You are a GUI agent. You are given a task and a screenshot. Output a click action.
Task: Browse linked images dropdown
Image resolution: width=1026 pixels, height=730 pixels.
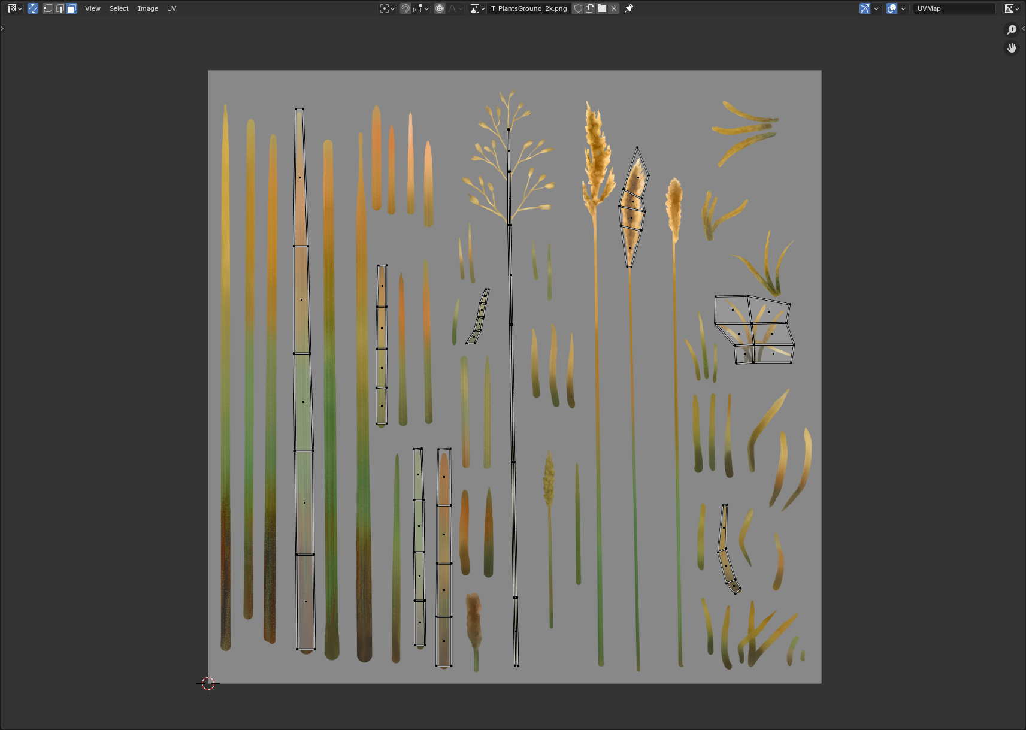pyautogui.click(x=477, y=8)
